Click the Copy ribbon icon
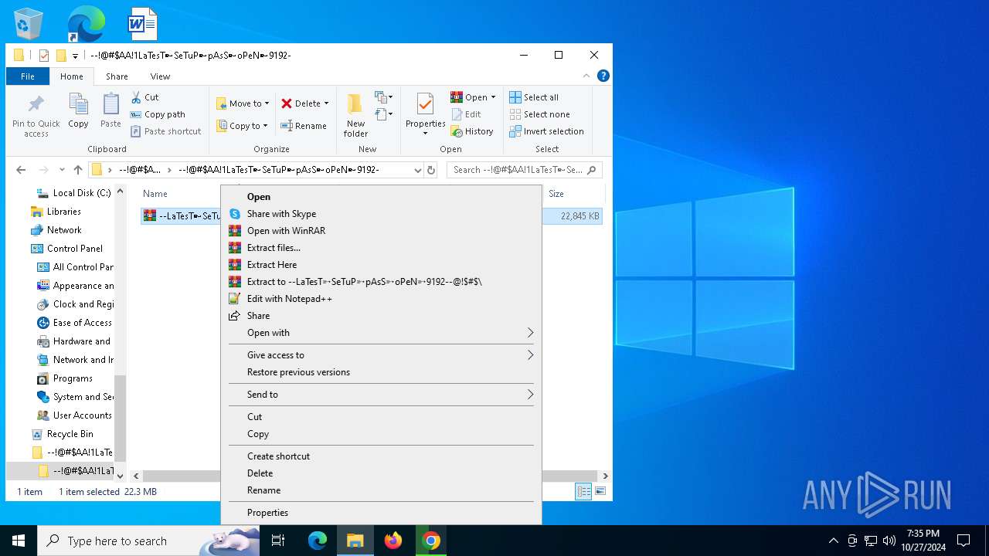 click(78, 111)
